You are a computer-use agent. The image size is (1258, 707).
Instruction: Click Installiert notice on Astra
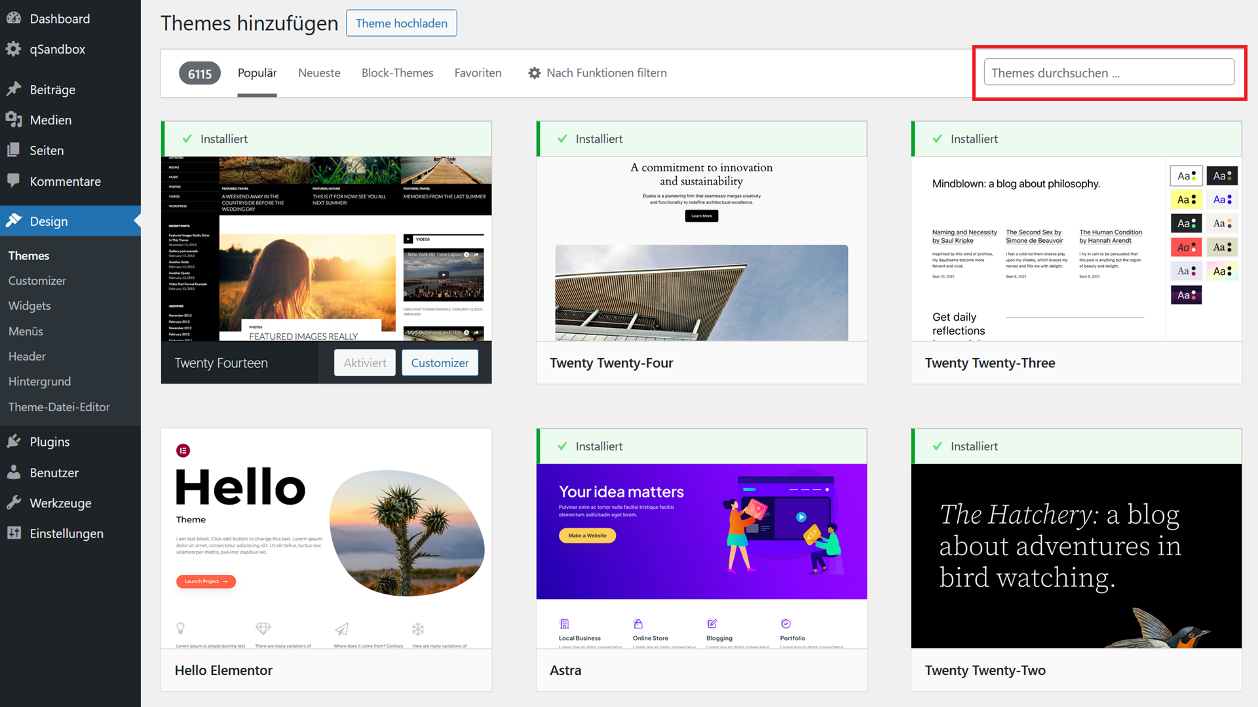(701, 446)
